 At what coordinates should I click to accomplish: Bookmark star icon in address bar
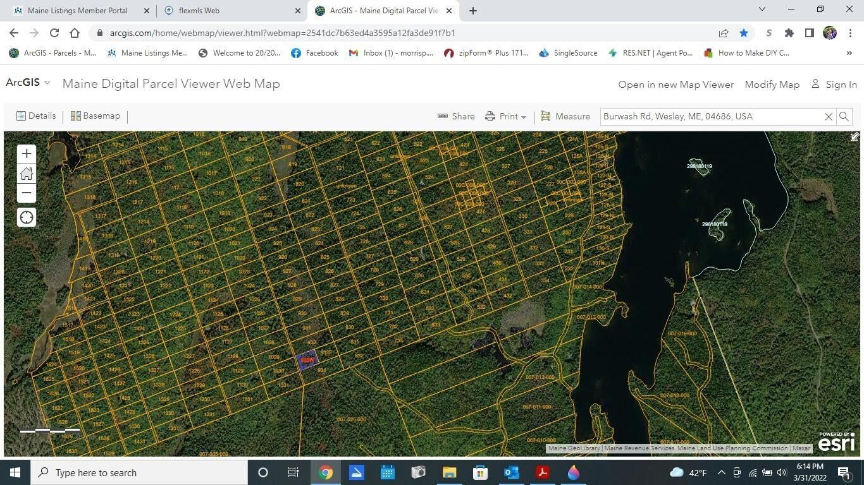tap(744, 33)
